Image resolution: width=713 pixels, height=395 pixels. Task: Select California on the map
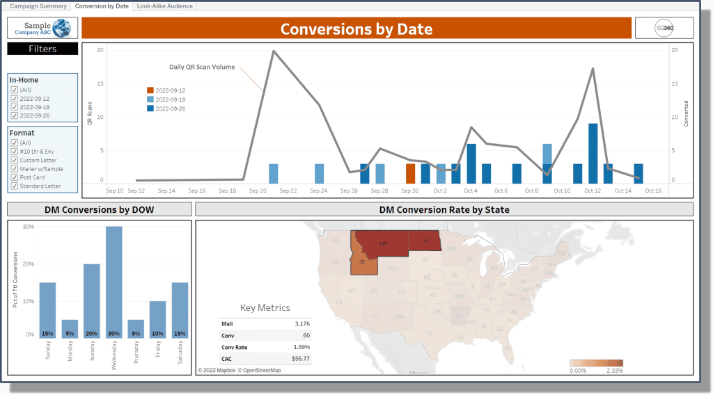pos(338,302)
